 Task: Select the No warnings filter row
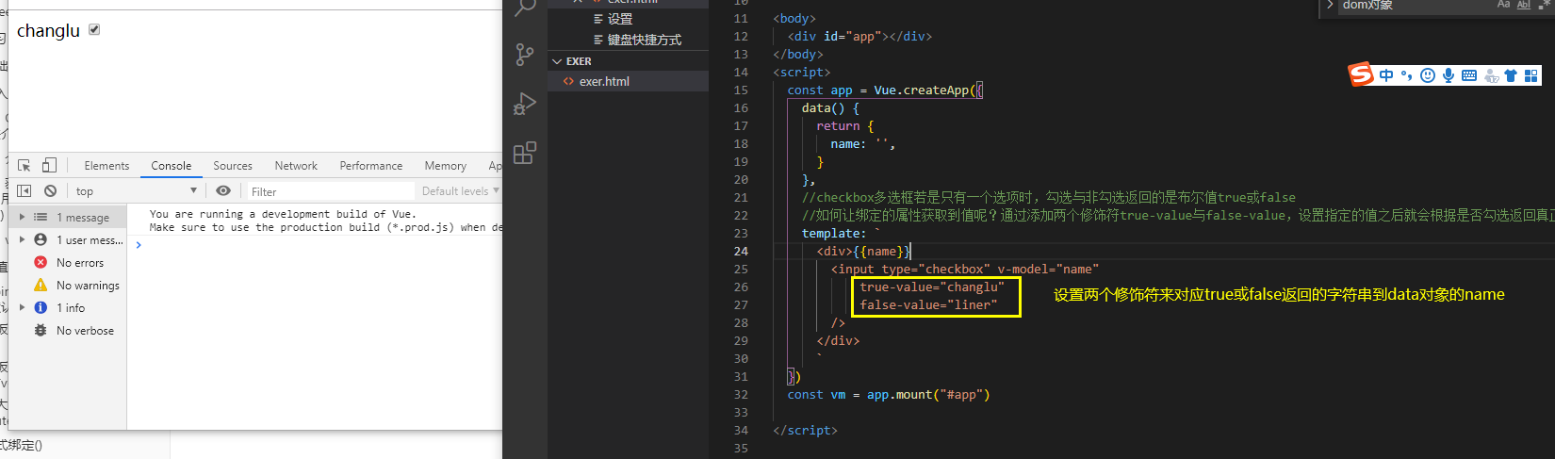coord(68,286)
